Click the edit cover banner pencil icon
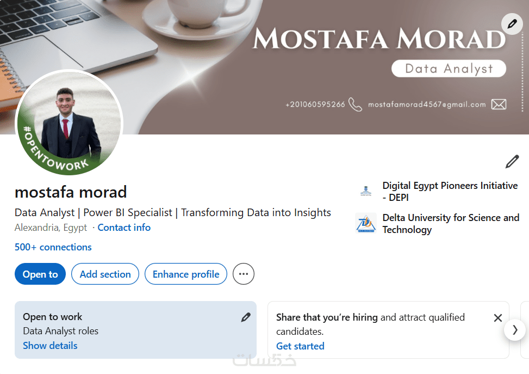This screenshot has height=374, width=529. (512, 24)
